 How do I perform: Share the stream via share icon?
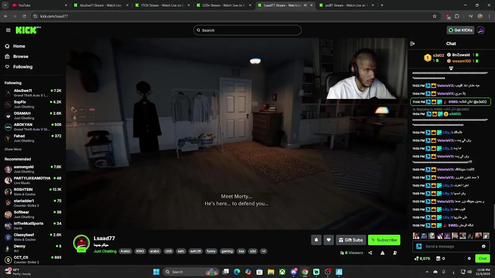tap(370, 253)
